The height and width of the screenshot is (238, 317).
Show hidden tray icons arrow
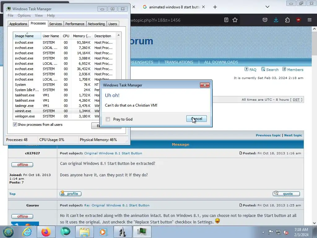263,232
